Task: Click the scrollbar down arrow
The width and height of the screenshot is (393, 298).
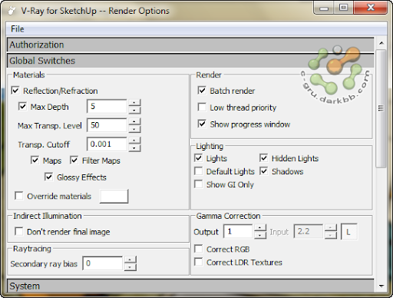Action: click(x=381, y=286)
